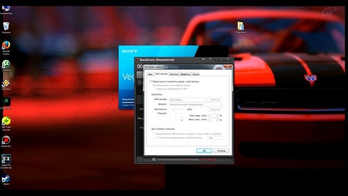
Task: Click the Bandicam logo icon in title bar
Action: (137, 59)
